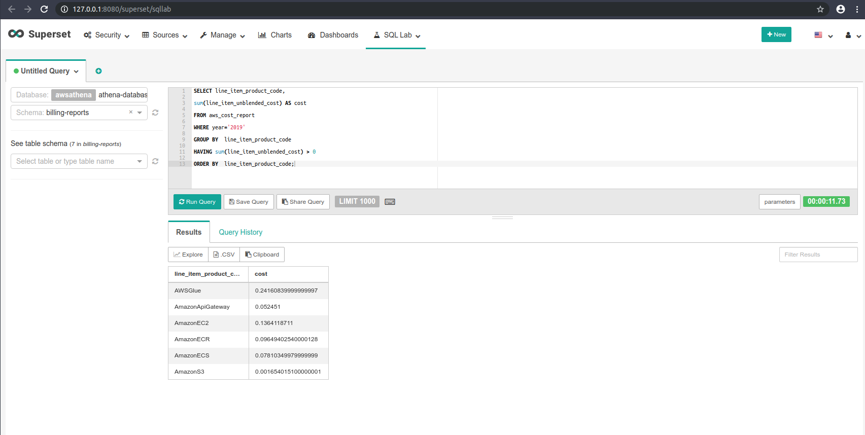This screenshot has width=865, height=435.
Task: Add a new query tab with plus icon
Action: [98, 71]
